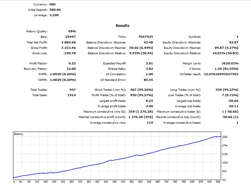
Task: Click Loss Trades value 7 (0.73%)
Action: (230, 95)
